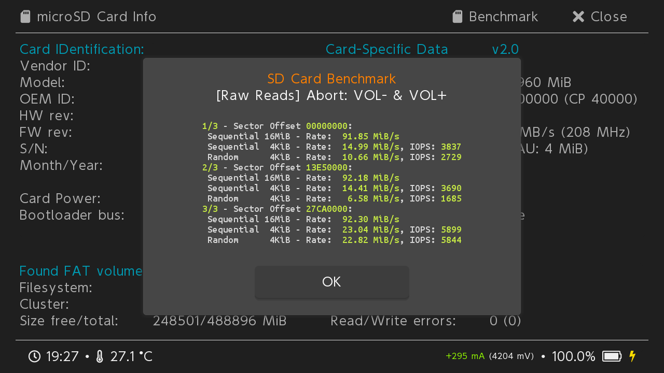Click the '0 (0)' errors value
The image size is (664, 373).
pos(505,321)
